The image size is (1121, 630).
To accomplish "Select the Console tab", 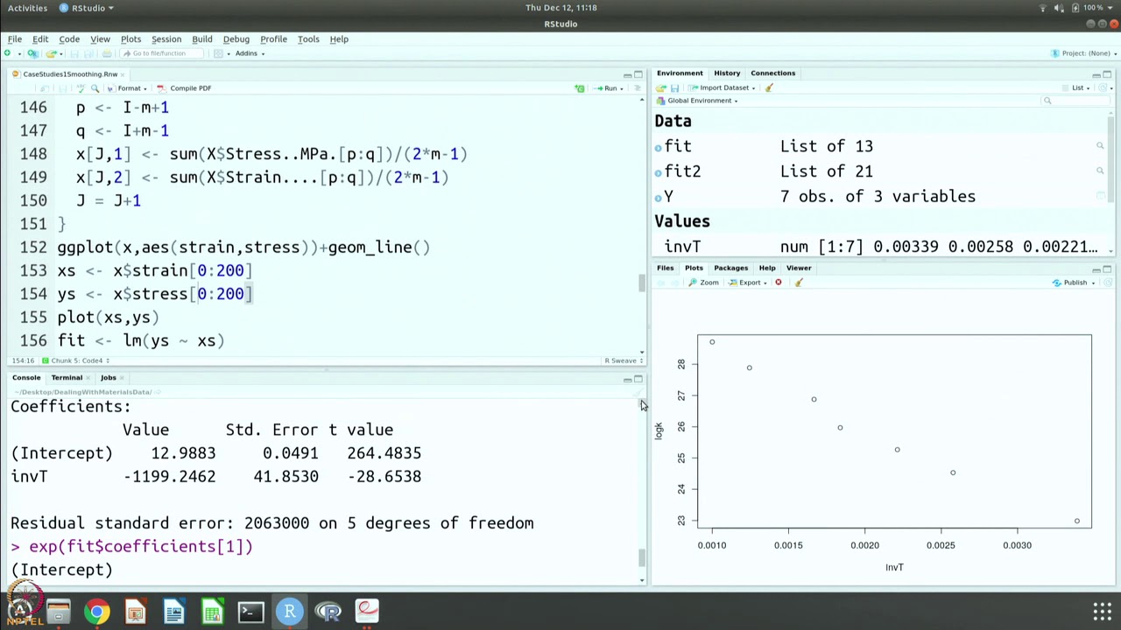I will pos(26,377).
